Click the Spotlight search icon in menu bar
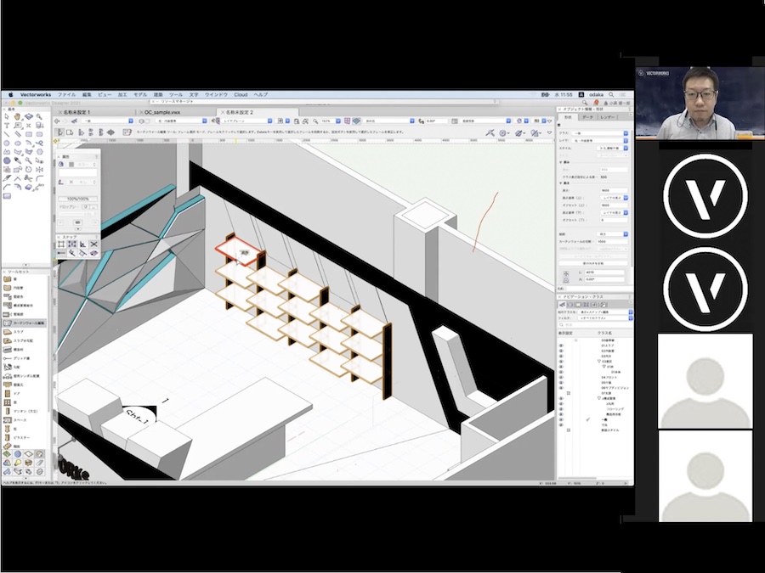 (611, 94)
